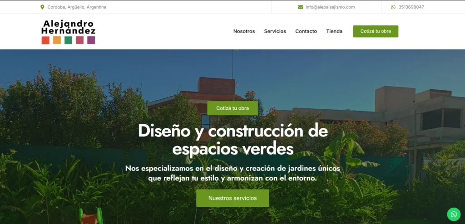The image size is (465, 224).
Task: Open the floating WhatsApp chat button
Action: (x=454, y=214)
